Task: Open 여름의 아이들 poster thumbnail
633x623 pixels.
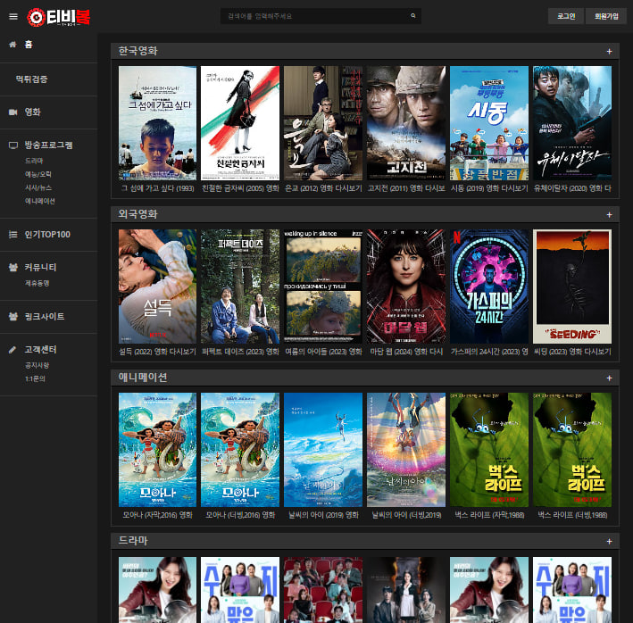Action: coord(323,287)
